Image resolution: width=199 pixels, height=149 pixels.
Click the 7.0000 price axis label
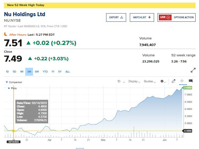click(188, 95)
